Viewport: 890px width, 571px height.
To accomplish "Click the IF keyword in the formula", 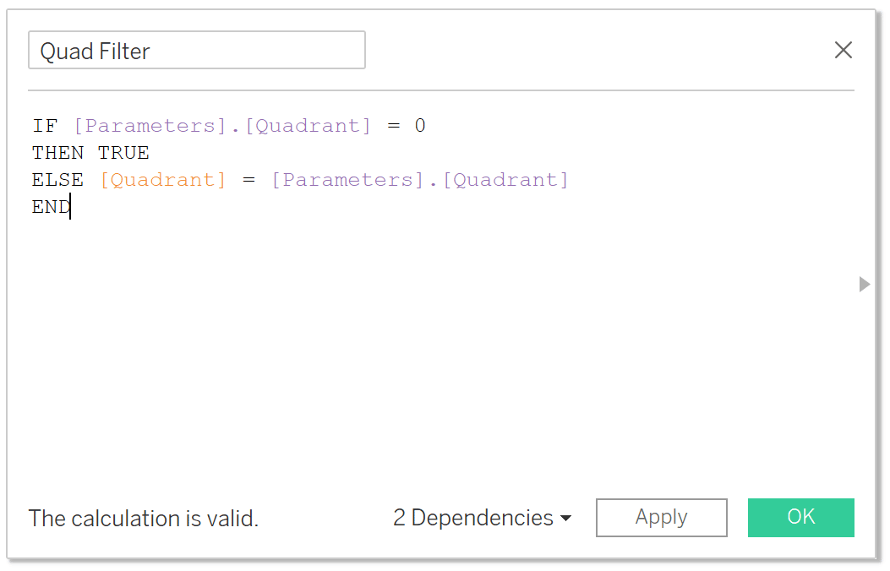I will [45, 125].
